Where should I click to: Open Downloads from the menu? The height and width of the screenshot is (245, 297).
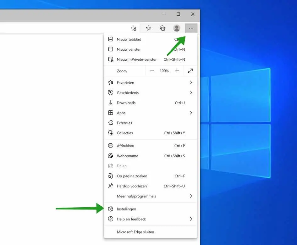(151, 103)
